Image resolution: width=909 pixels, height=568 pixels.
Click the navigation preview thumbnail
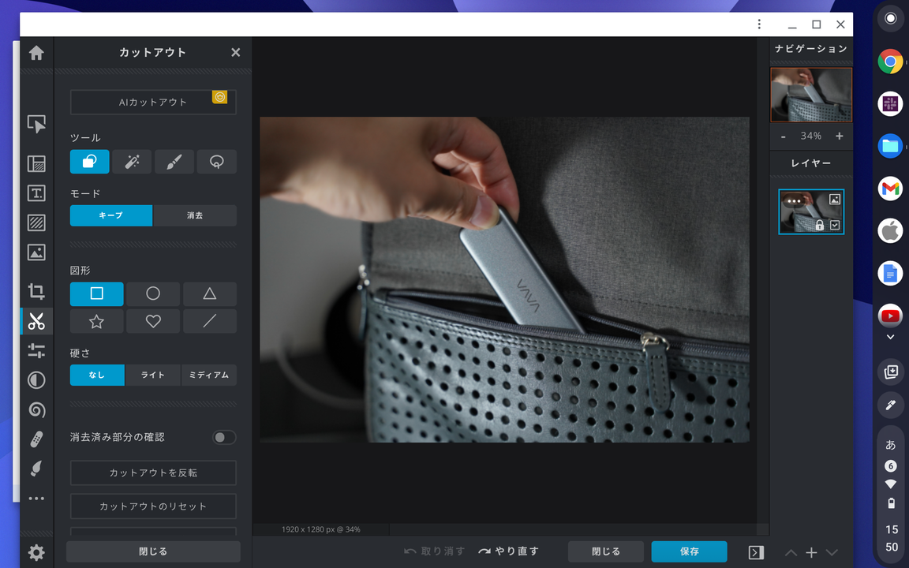pos(811,95)
